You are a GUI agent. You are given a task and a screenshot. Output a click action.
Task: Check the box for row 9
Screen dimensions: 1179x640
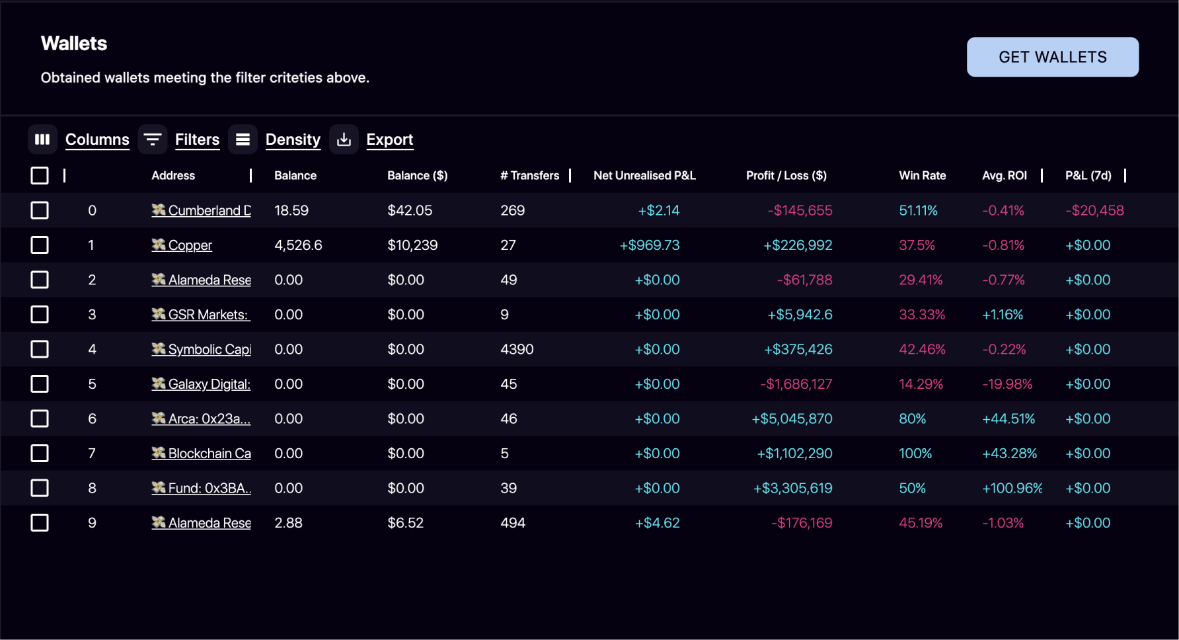(40, 523)
